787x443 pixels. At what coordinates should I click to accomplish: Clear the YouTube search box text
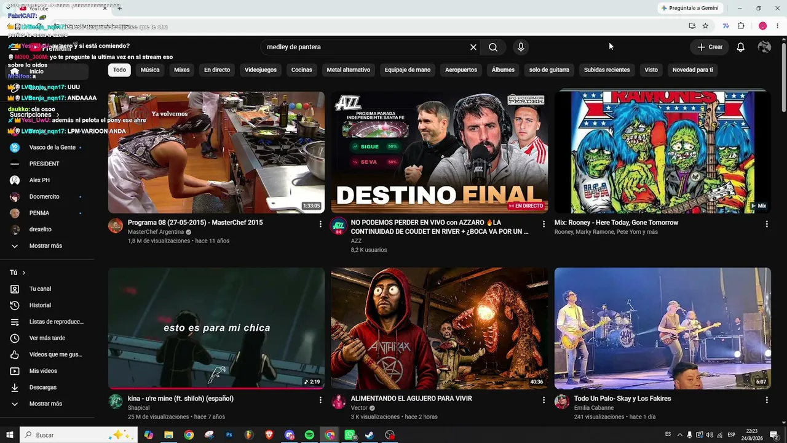[473, 47]
